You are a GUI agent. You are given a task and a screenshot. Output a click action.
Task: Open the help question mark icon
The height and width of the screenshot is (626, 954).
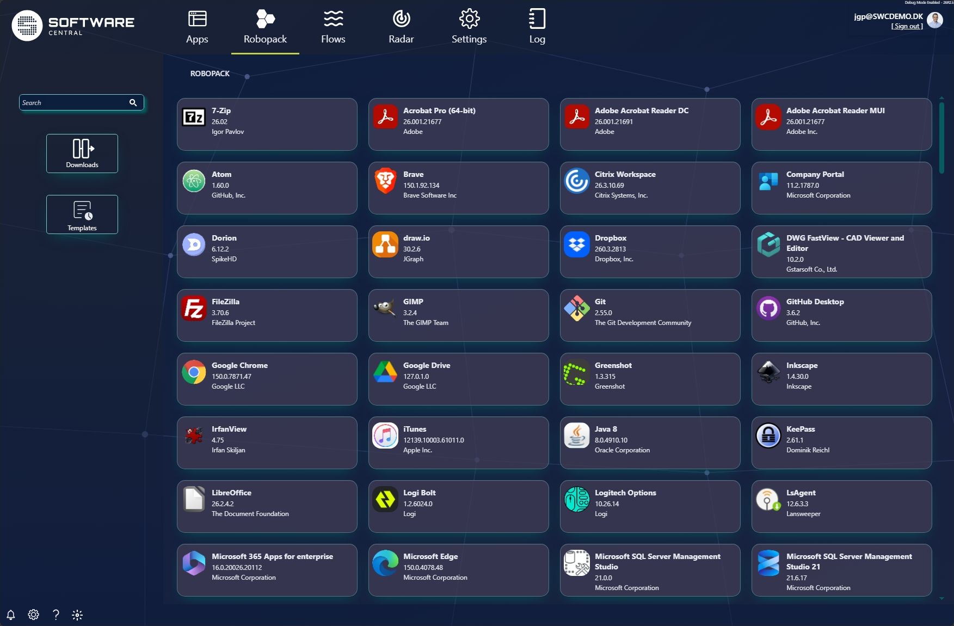[x=56, y=615]
